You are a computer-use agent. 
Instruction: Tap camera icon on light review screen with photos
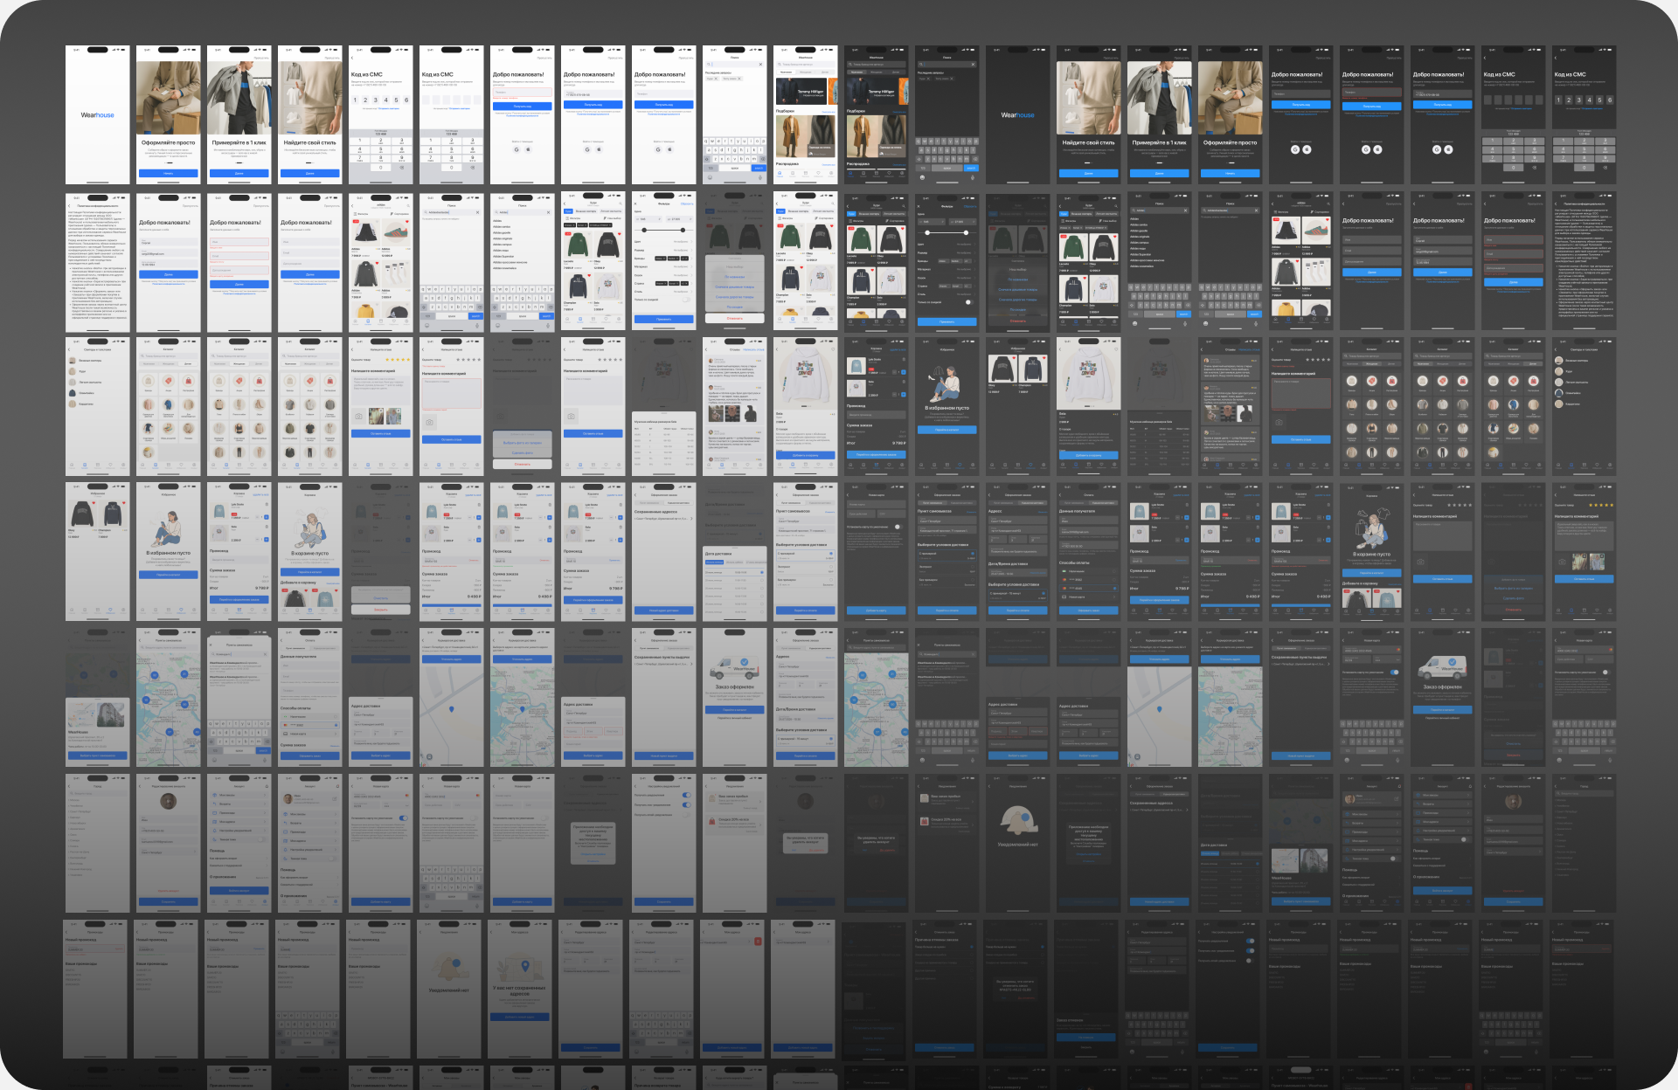358,417
